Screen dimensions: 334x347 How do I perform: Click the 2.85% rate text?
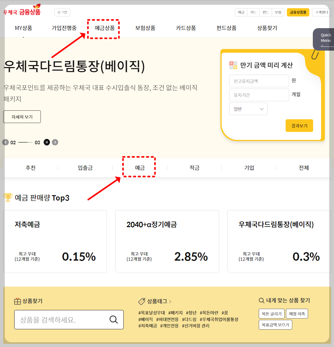click(191, 257)
